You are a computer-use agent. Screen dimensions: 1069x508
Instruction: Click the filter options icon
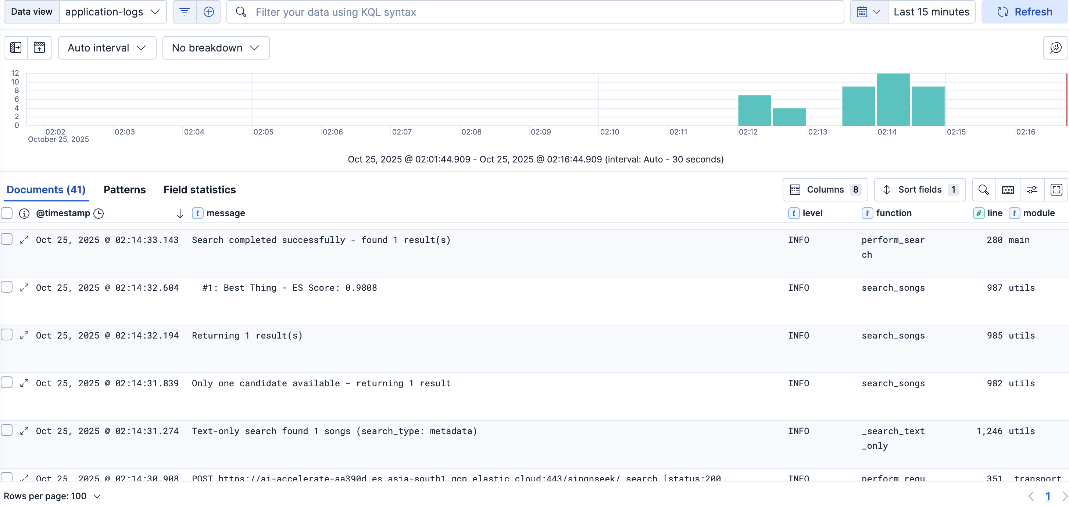(x=184, y=12)
